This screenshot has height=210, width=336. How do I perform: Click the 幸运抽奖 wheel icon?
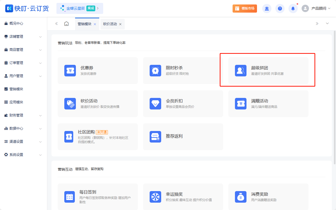155,197
